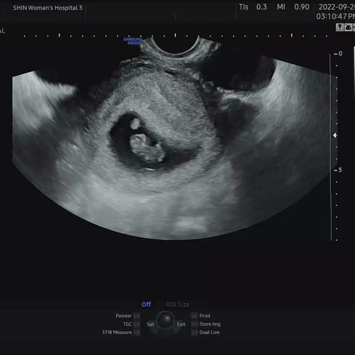Click the trackball control at the bottom
Screen dimensions: 355x355
click(165, 320)
